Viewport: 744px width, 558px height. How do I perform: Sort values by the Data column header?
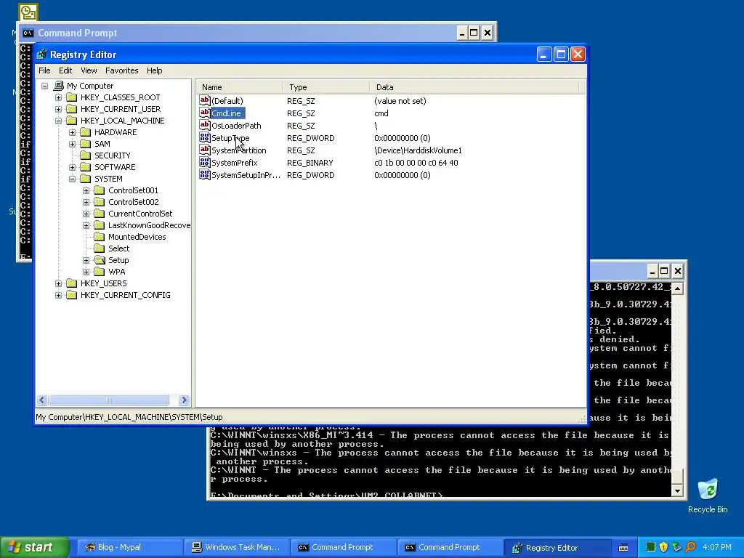pos(474,87)
